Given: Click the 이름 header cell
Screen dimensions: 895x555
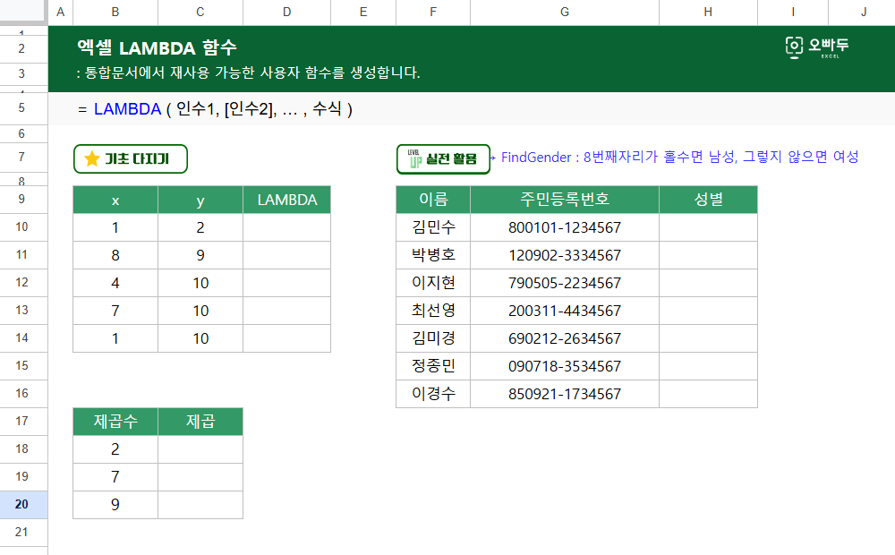Looking at the screenshot, I should point(433,200).
